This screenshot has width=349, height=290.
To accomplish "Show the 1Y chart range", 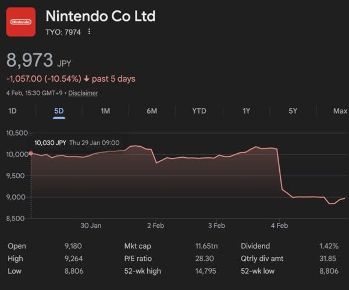I will point(246,111).
